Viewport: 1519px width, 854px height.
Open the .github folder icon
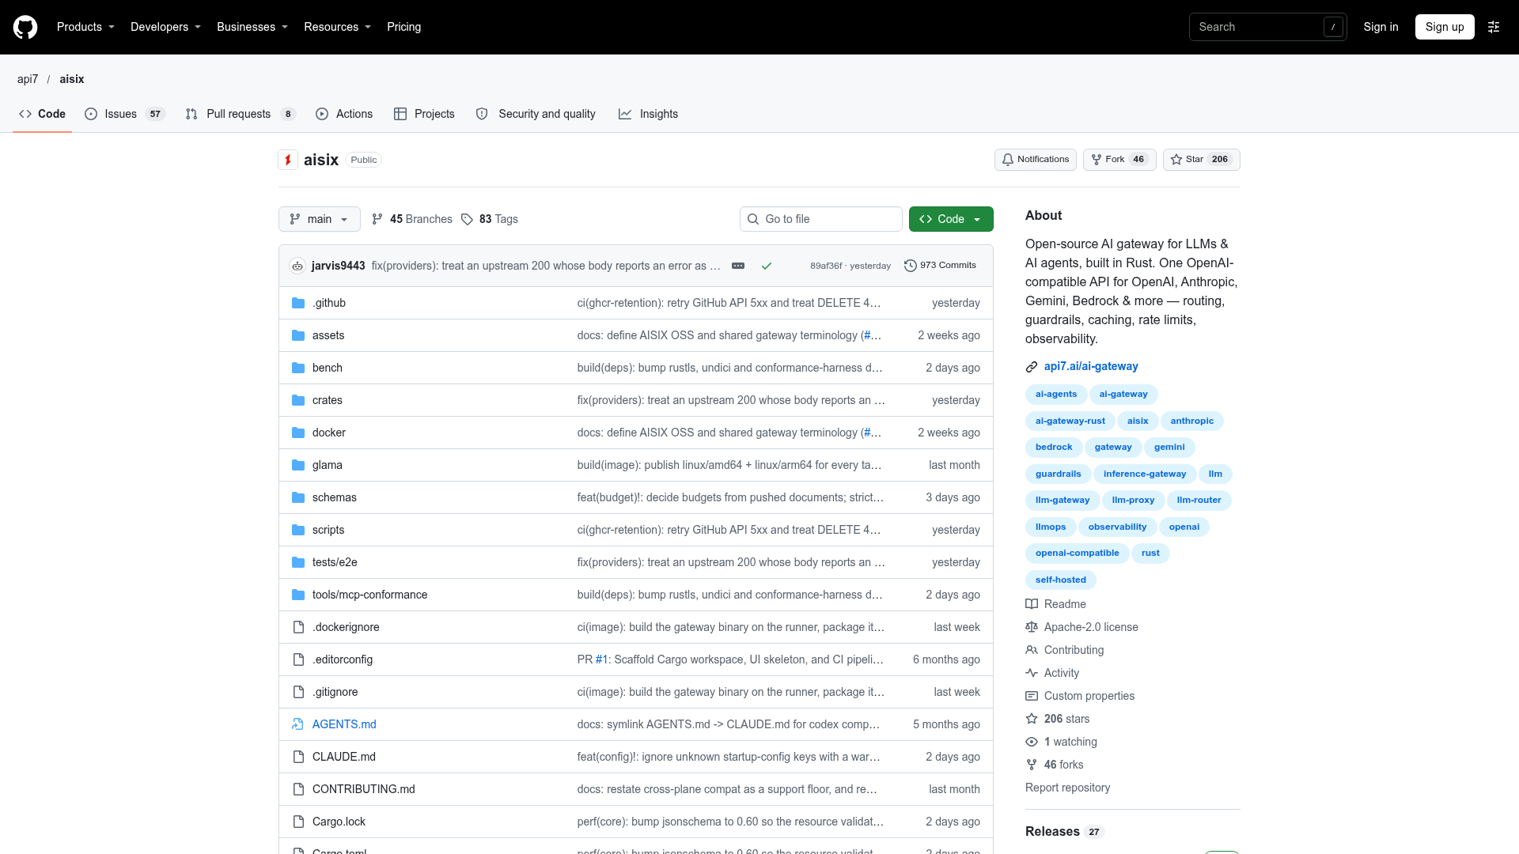coord(298,303)
